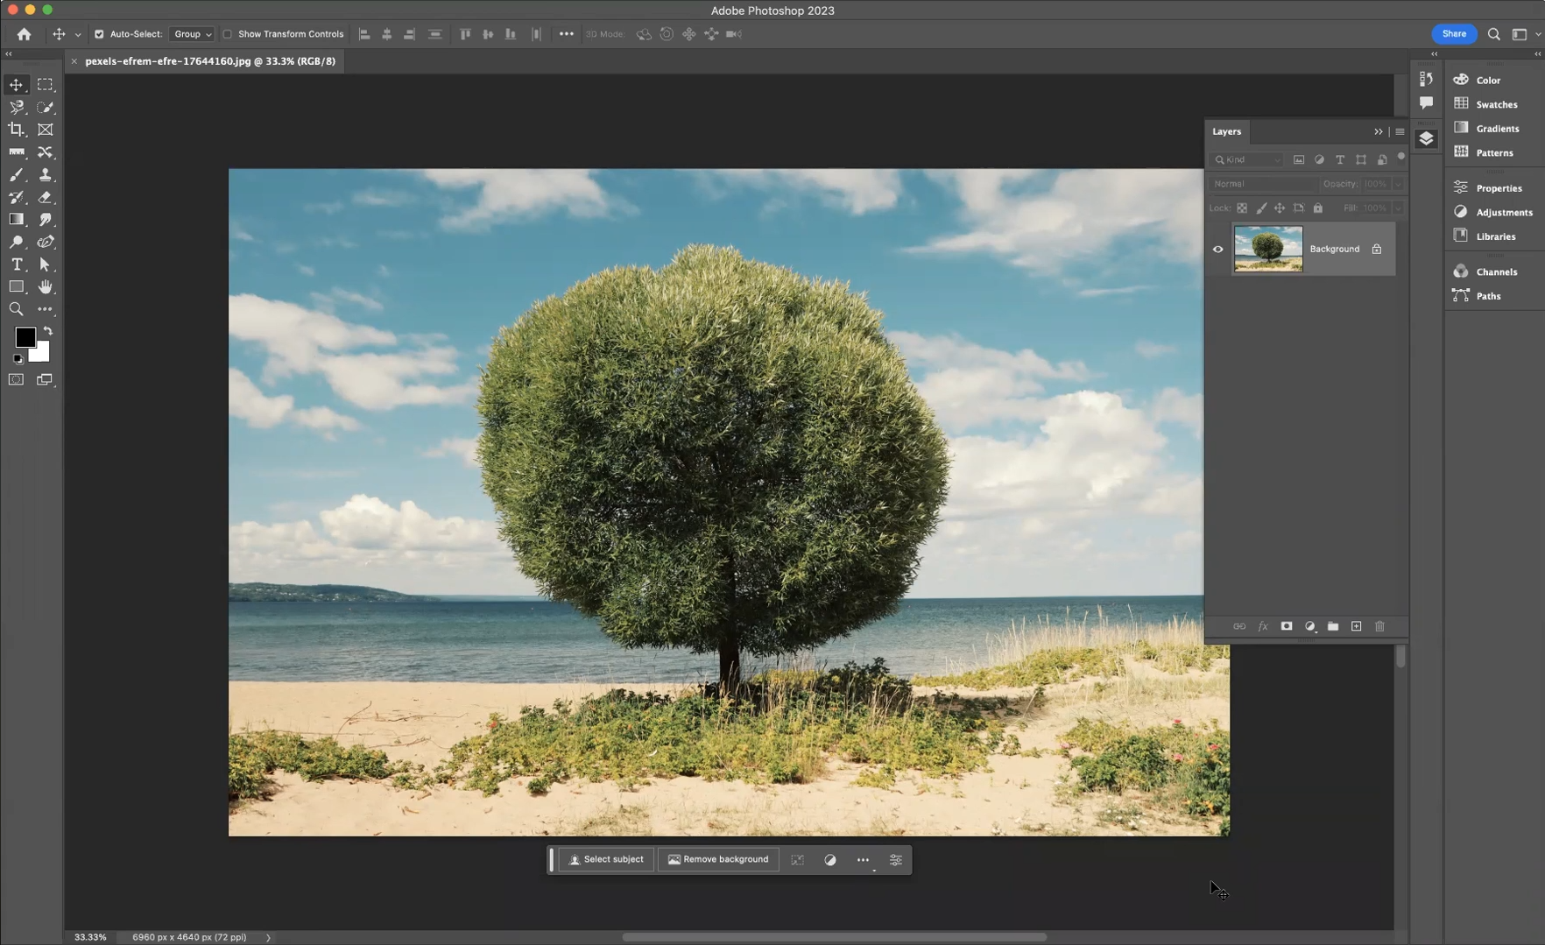The image size is (1545, 945).
Task: Switch to the pexels-efrem-efre document tab
Action: [209, 61]
